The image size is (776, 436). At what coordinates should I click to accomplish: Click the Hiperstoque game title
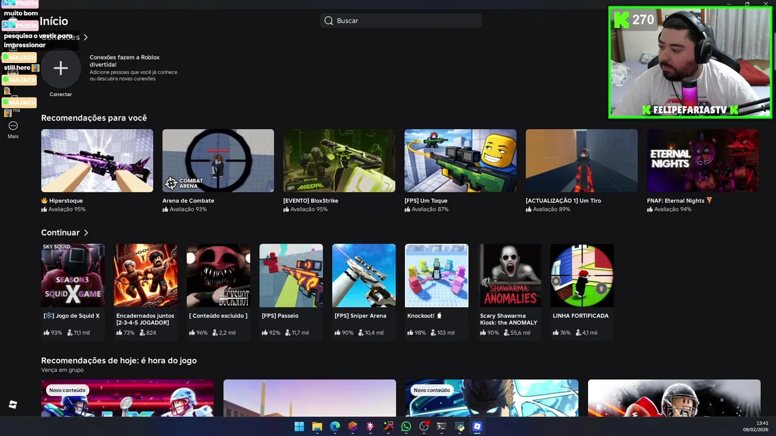62,200
